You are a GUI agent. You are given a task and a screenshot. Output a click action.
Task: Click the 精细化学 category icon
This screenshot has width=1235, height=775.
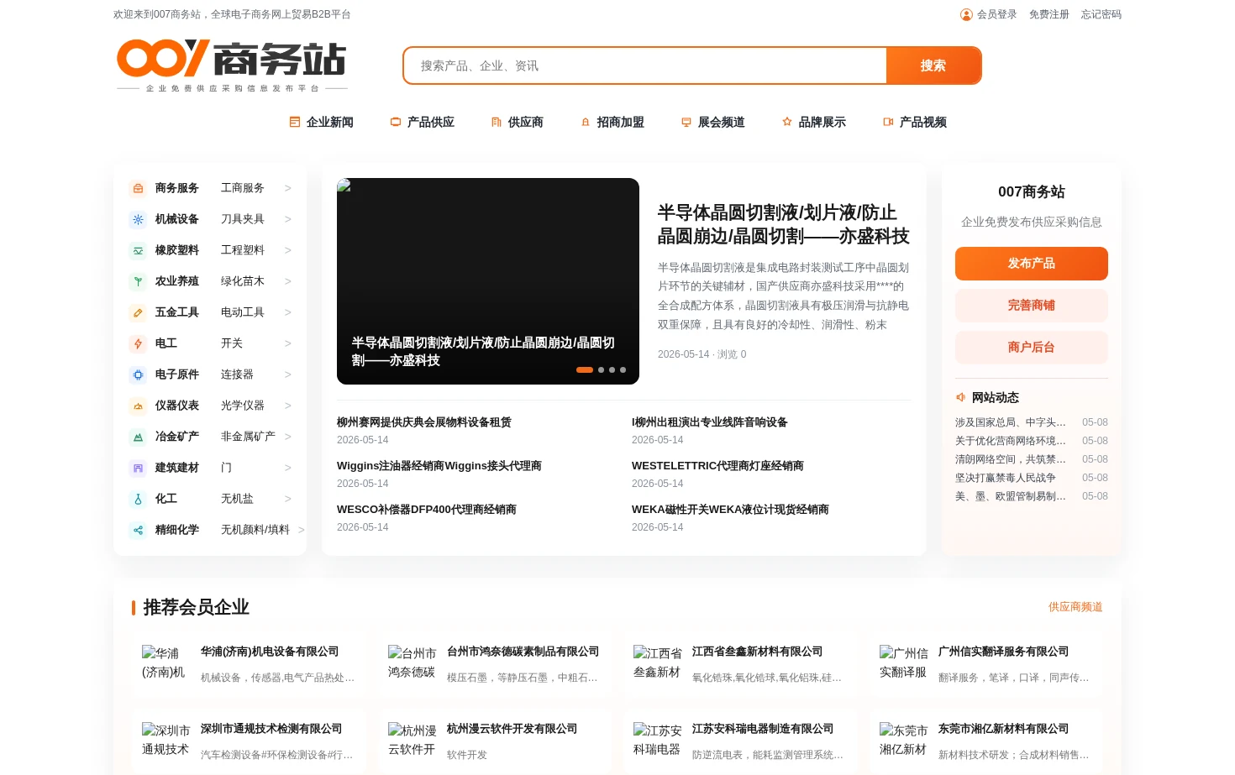(138, 530)
